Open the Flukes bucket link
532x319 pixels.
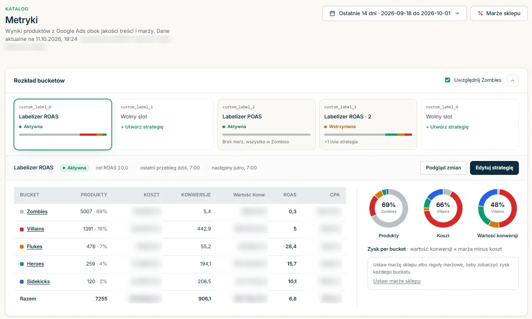coord(35,247)
